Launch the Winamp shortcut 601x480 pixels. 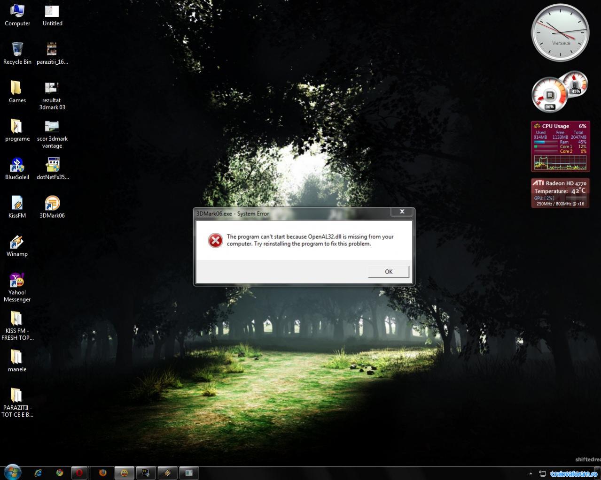pos(17,245)
